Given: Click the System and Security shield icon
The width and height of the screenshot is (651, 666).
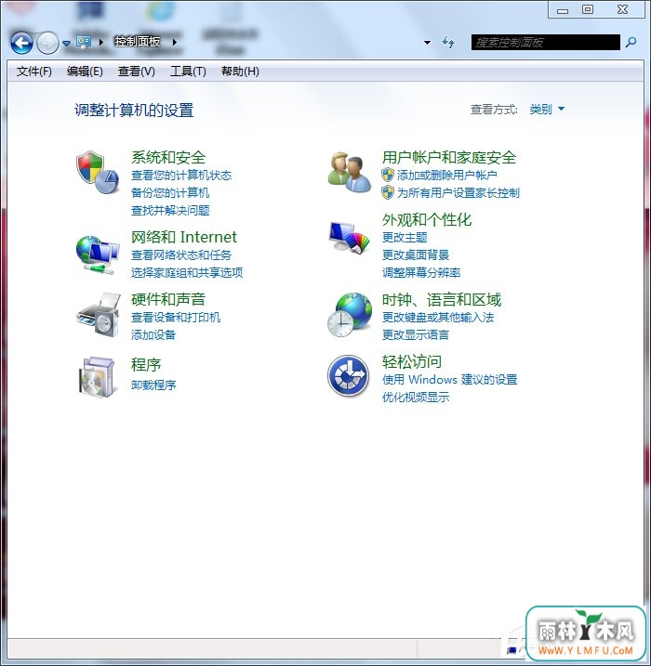Looking at the screenshot, I should [x=98, y=173].
